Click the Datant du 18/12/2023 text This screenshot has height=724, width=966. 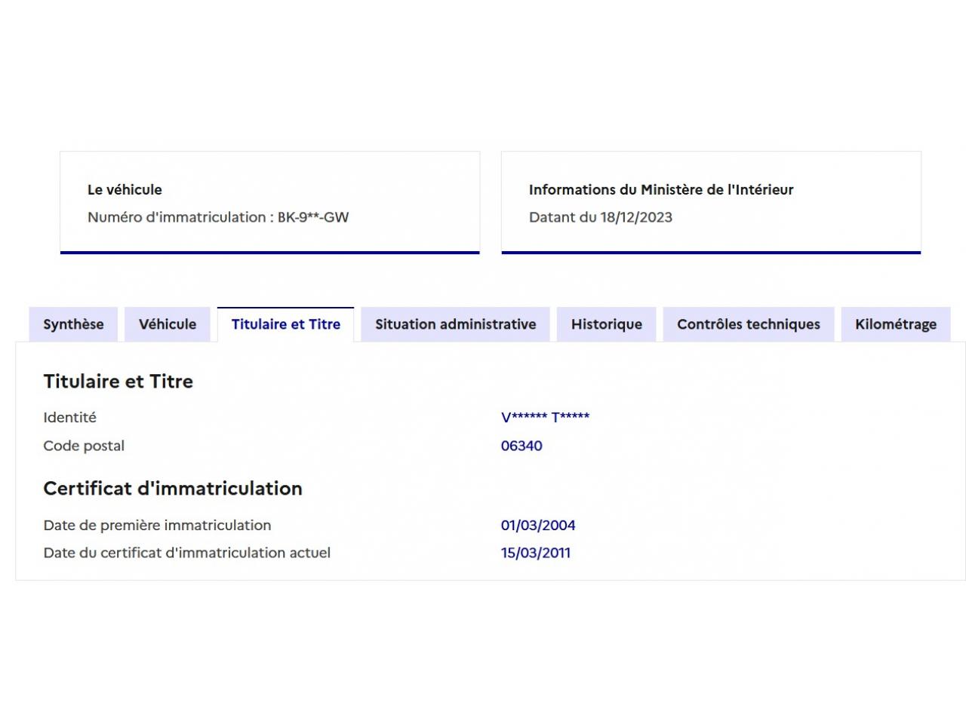coord(600,217)
